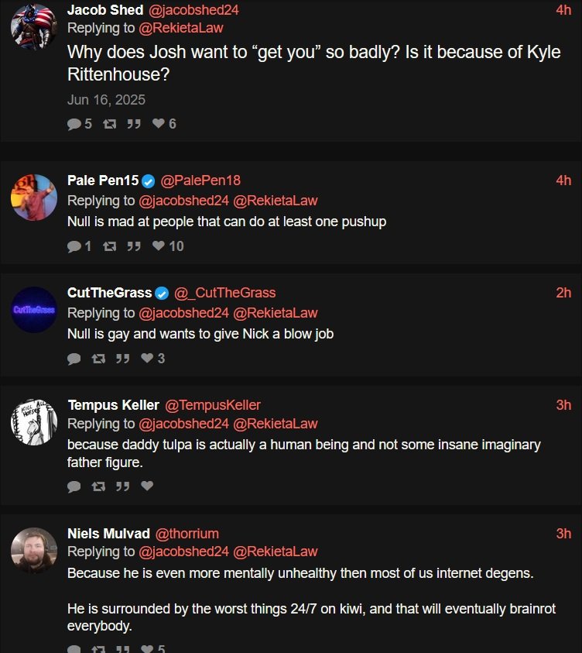Click the @thorrium username link
Image resolution: width=582 pixels, height=653 pixels.
pos(187,534)
